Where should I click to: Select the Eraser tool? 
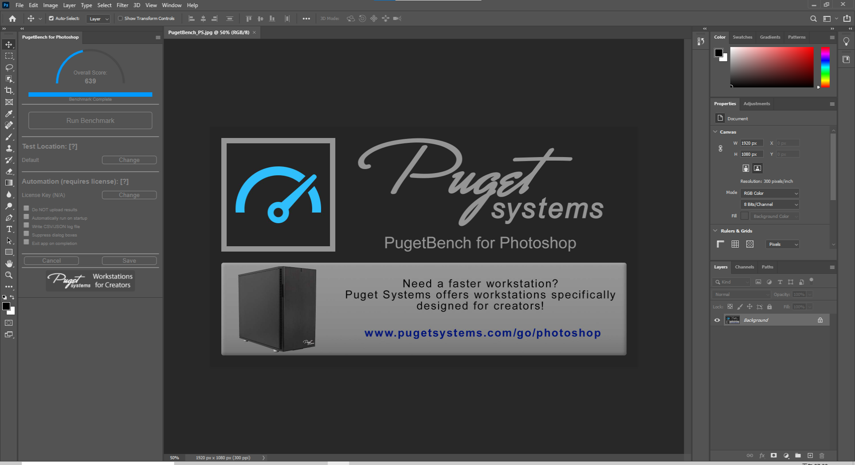9,171
